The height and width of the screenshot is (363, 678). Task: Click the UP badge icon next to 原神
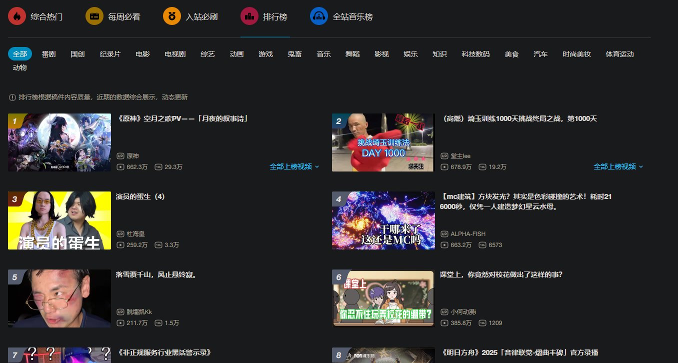point(120,156)
